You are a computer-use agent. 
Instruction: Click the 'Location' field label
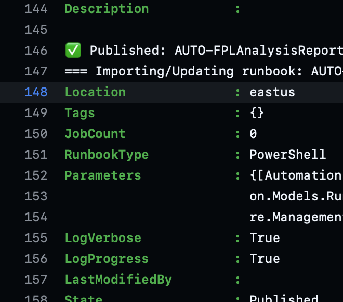pyautogui.click(x=95, y=92)
